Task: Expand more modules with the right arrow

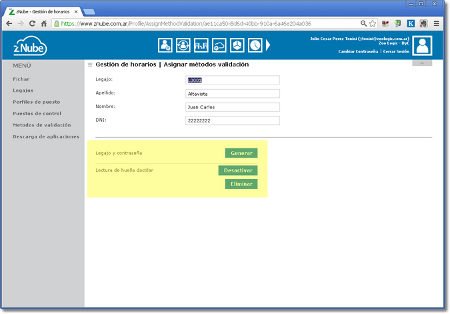Action: tap(269, 45)
